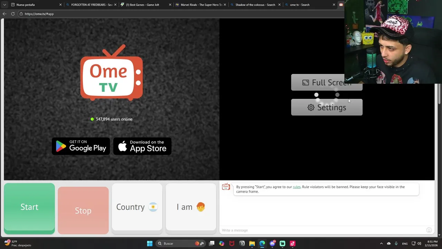This screenshot has width=442, height=249.
Task: Click the ENG language indicator
Action: click(405, 243)
